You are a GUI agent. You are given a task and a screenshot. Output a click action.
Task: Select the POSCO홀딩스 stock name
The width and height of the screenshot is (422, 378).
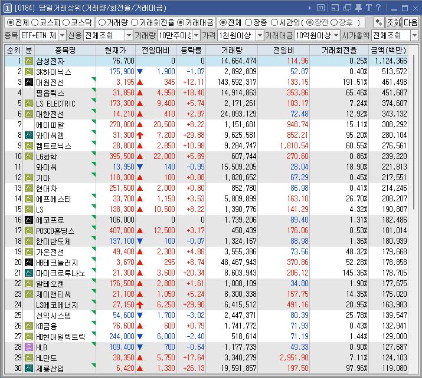click(x=55, y=231)
